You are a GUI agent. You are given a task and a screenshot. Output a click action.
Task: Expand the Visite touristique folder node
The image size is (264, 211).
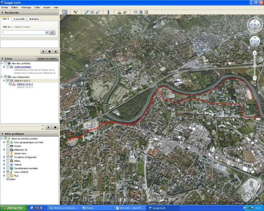[x=4, y=67]
